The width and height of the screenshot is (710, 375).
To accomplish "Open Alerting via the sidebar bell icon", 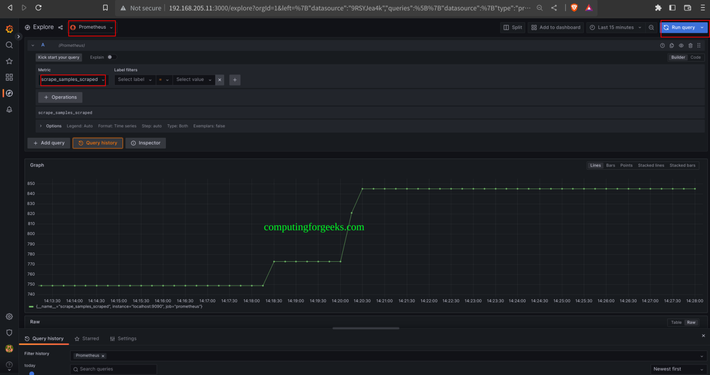I will (9, 109).
